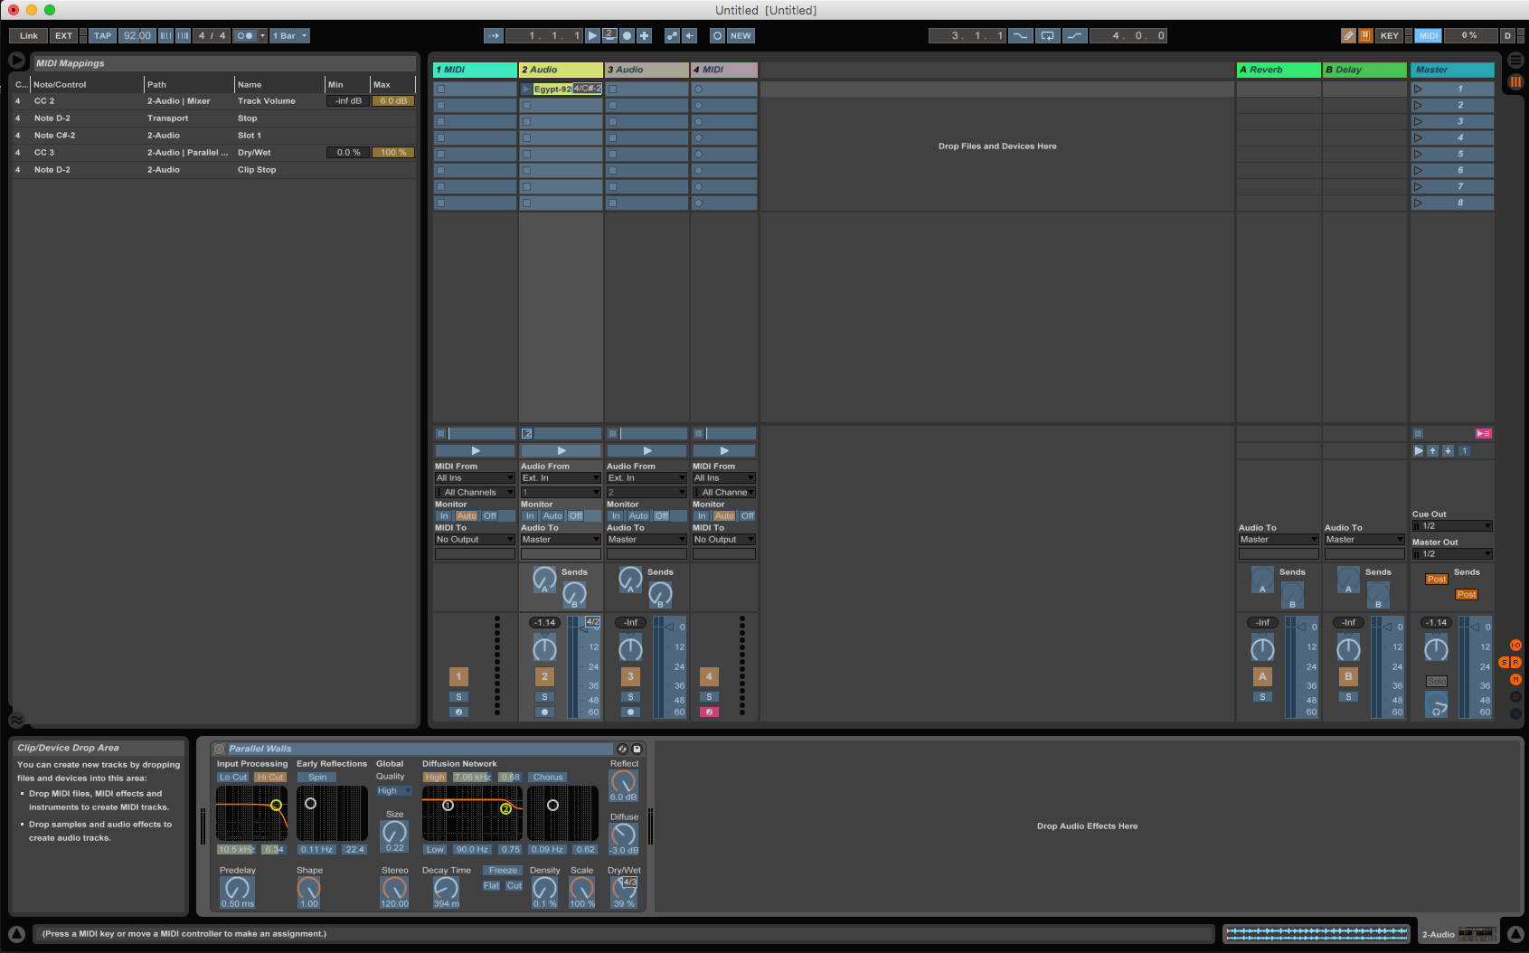1529x953 pixels.
Task: Click the Parallel Walls hot-swap preset icon
Action: 622,749
